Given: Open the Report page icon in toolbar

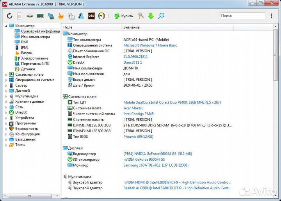Looking at the screenshot, I should pyautogui.click(x=20, y=16).
